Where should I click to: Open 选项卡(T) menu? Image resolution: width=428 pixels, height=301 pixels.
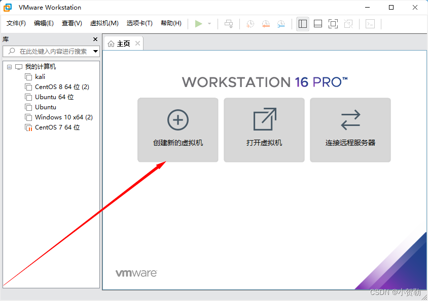(x=139, y=23)
